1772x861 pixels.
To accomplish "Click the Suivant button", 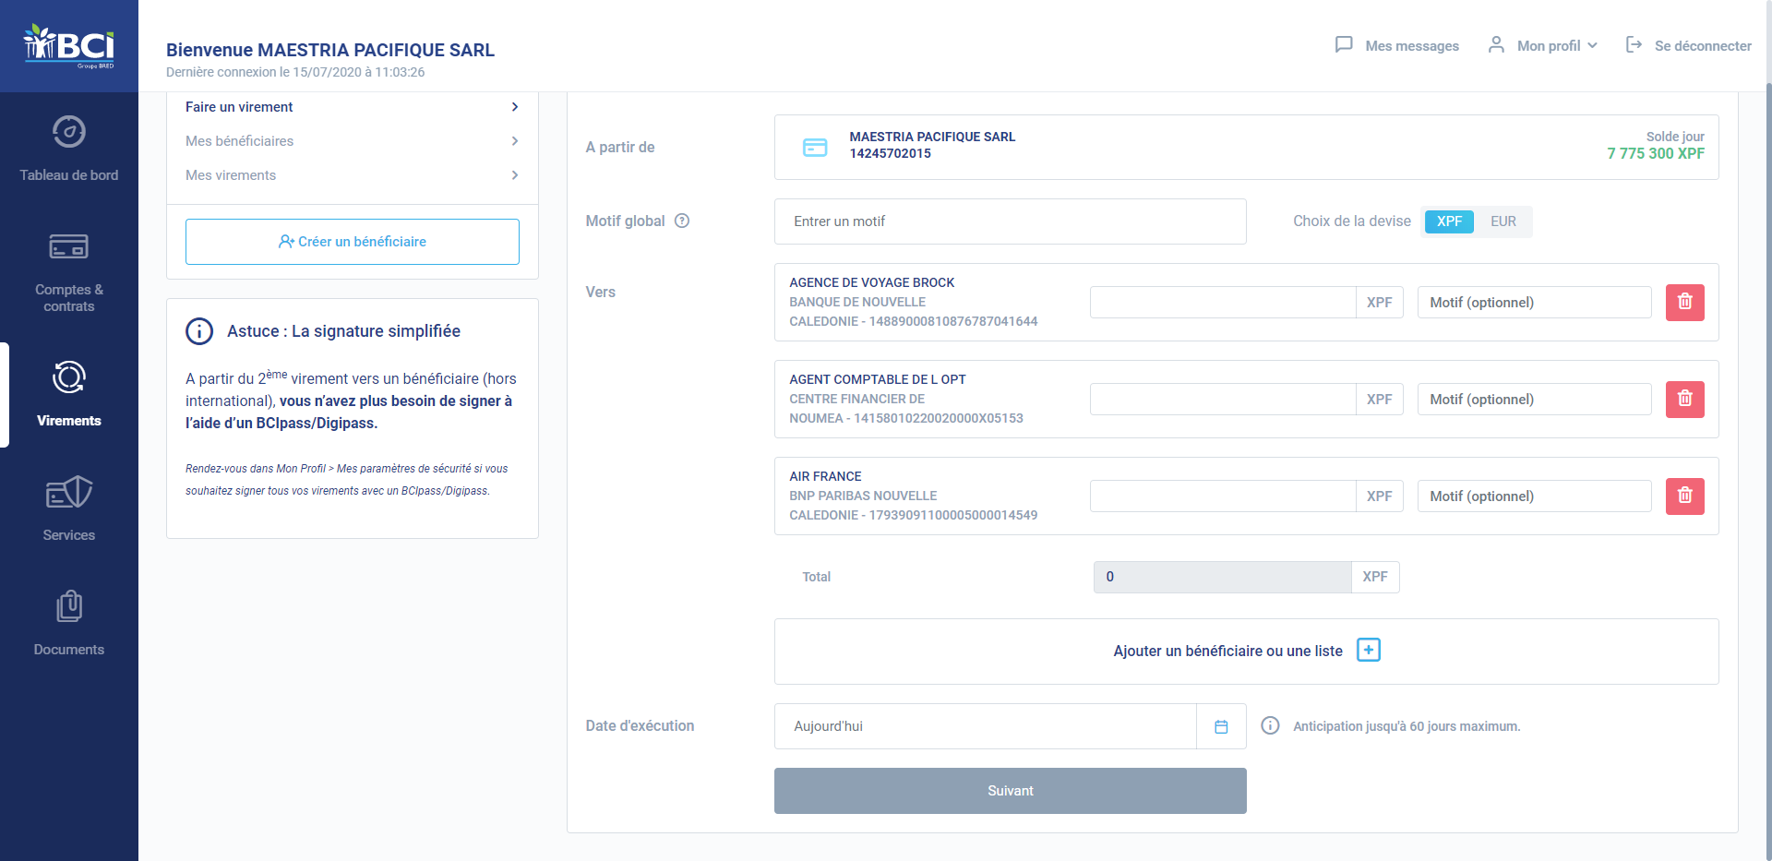I will coord(1011,791).
